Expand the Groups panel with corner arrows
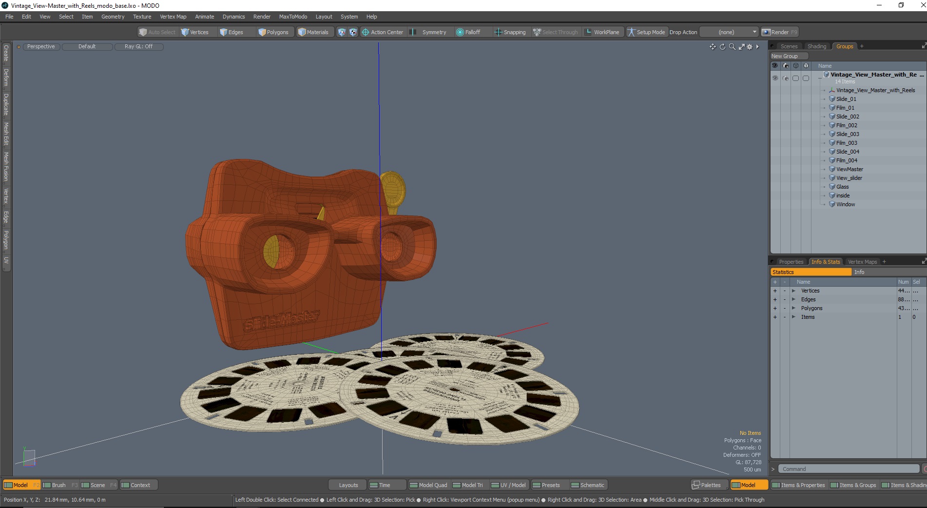 (924, 46)
